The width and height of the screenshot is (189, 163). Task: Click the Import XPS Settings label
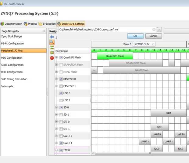point(73,24)
